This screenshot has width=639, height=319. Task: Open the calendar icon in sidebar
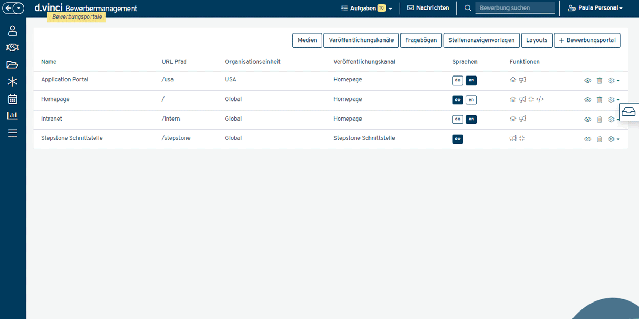(x=12, y=99)
